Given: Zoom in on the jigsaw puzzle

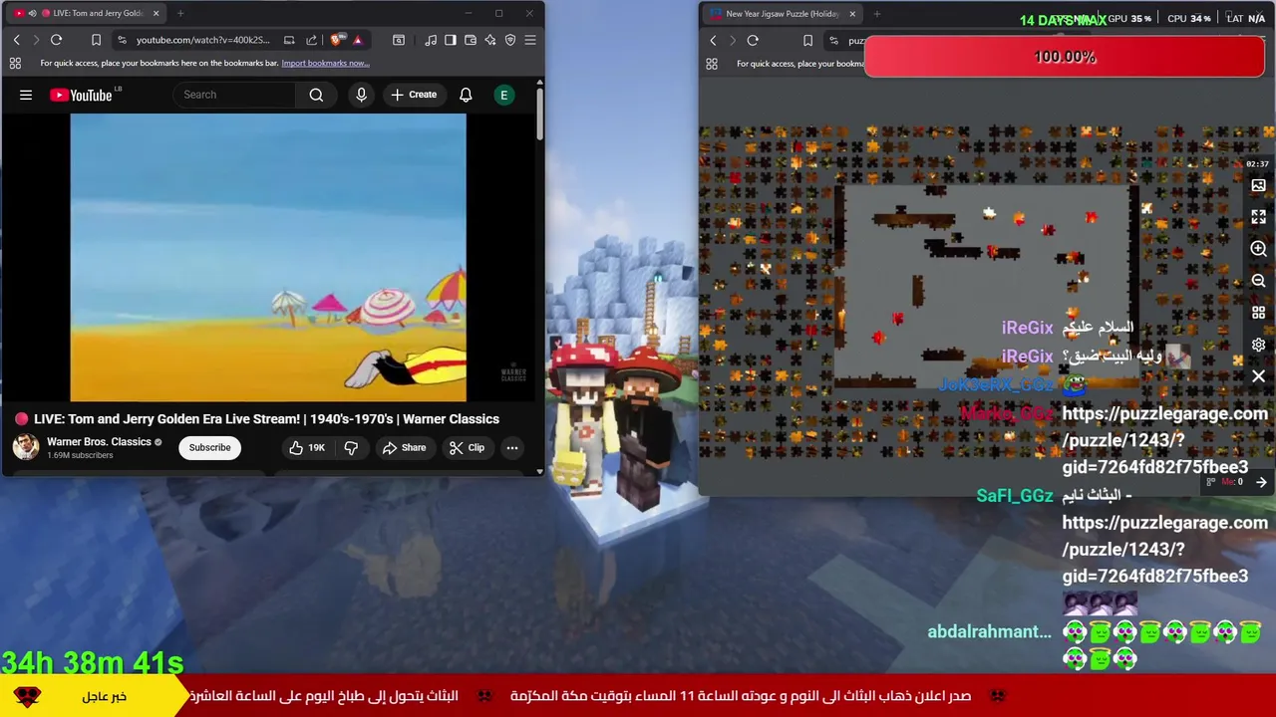Looking at the screenshot, I should pos(1258,249).
